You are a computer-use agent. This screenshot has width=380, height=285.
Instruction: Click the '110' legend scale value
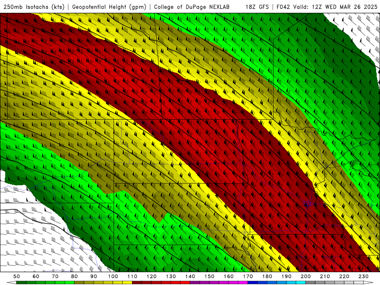pos(133,276)
